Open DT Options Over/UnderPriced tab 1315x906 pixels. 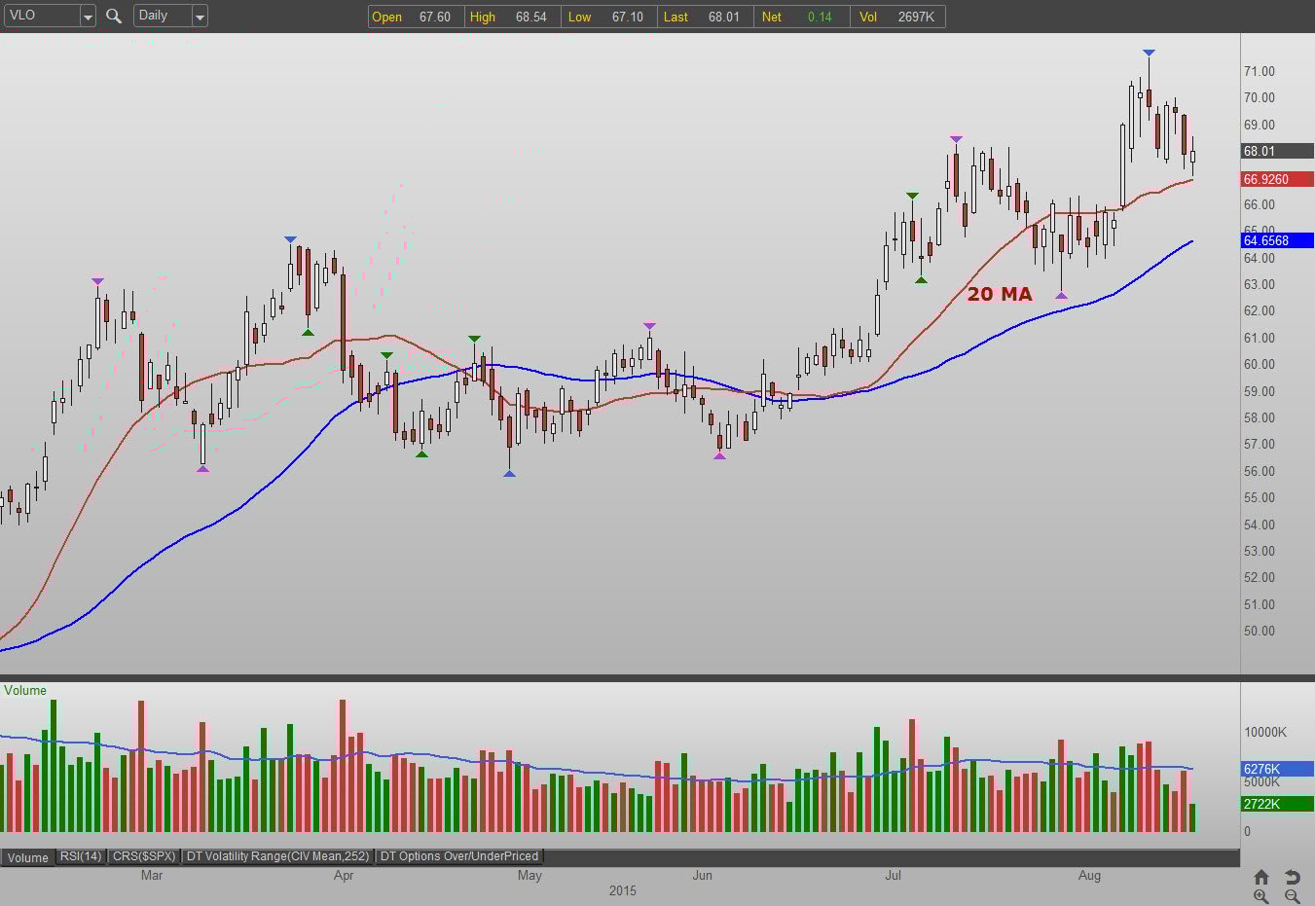click(x=458, y=856)
